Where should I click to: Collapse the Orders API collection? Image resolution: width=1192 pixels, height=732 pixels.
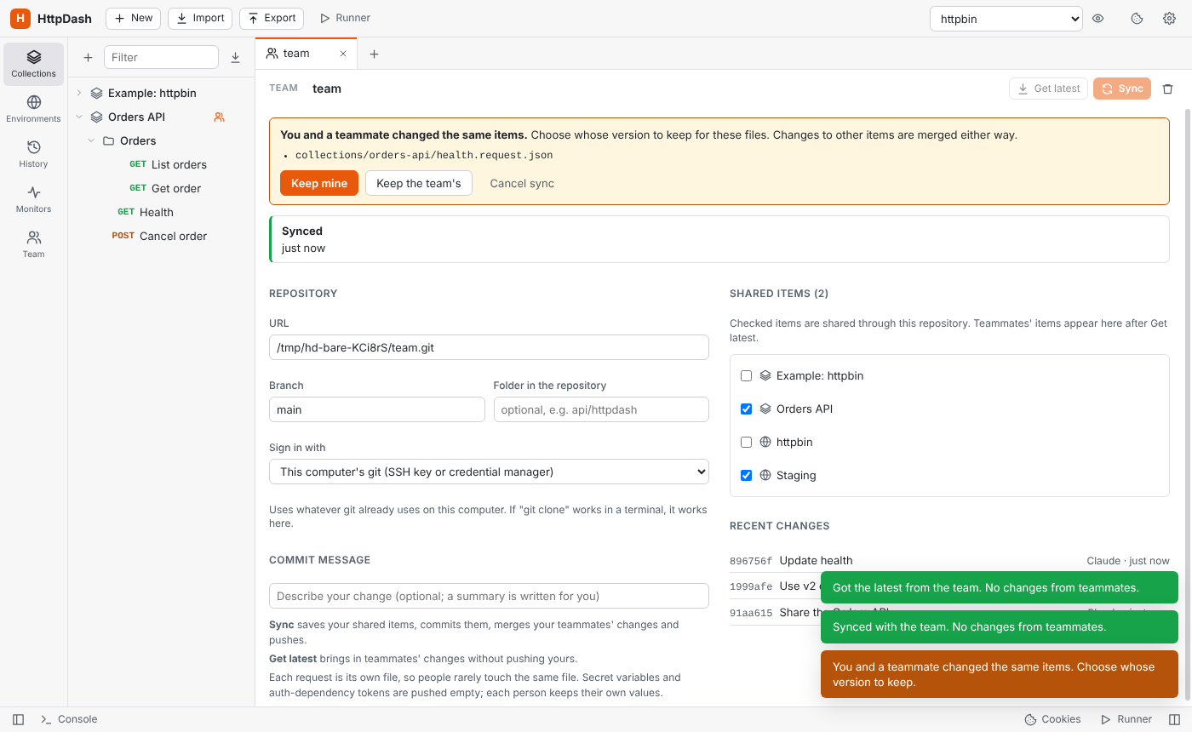coord(79,117)
